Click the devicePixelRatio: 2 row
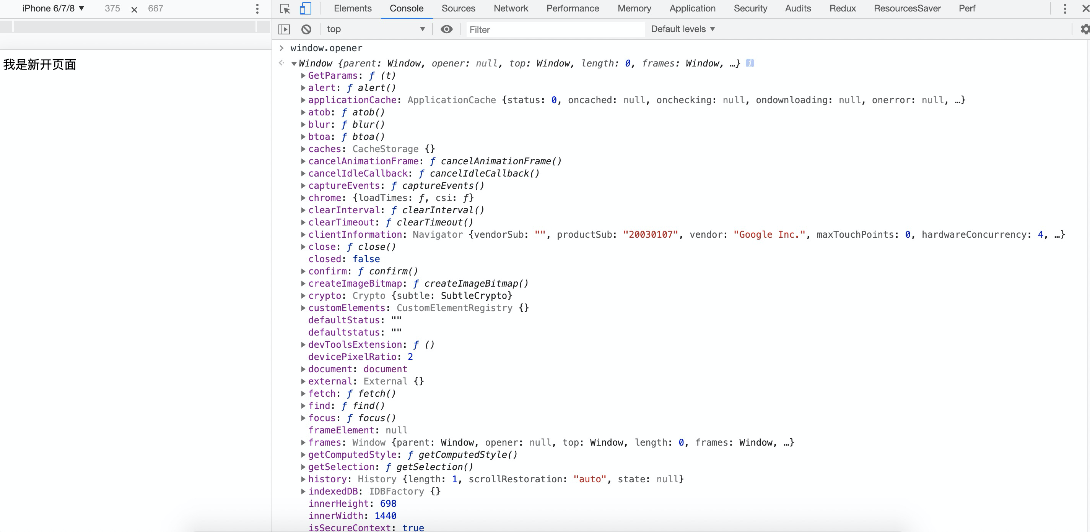1090x532 pixels. point(361,357)
